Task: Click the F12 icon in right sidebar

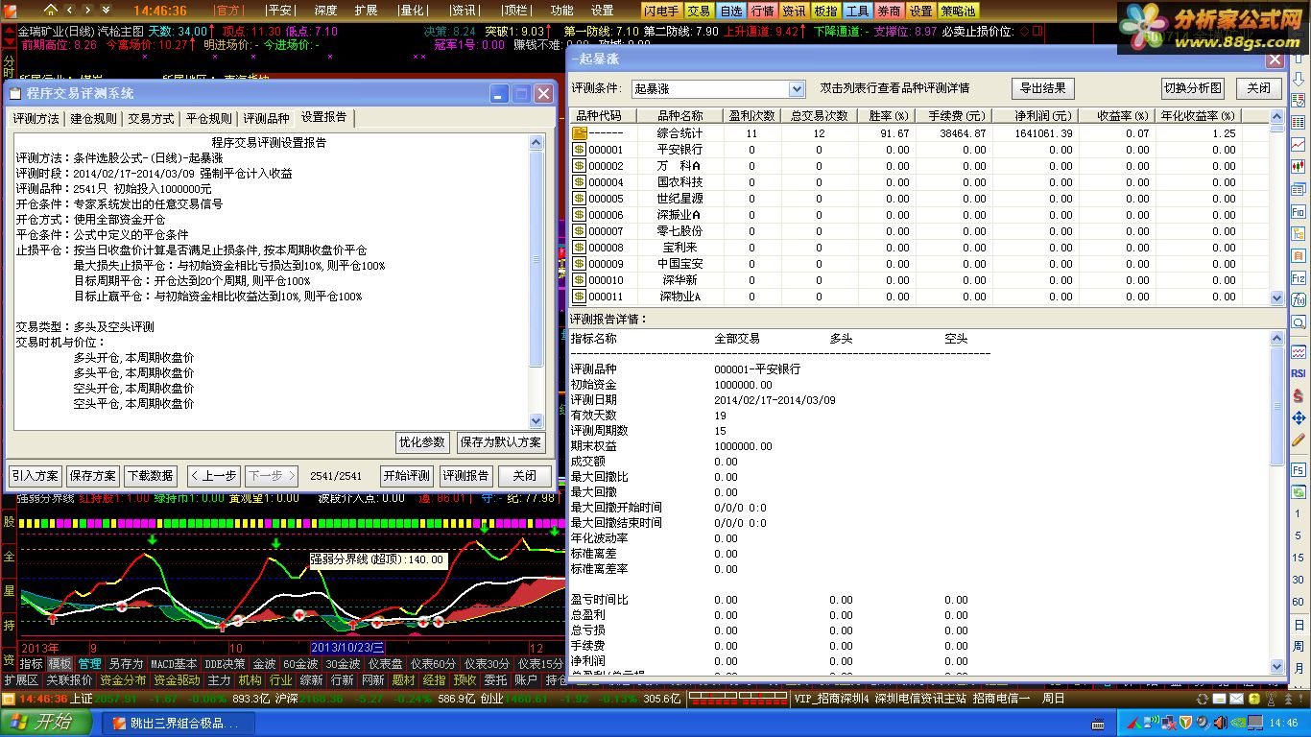Action: point(1299,277)
